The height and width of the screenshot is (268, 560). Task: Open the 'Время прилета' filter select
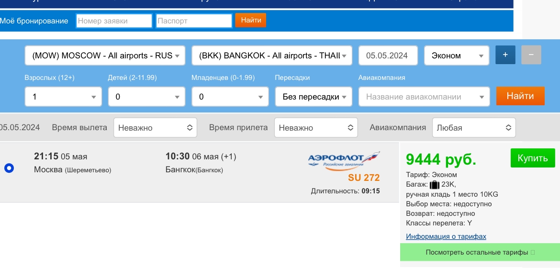coord(316,128)
